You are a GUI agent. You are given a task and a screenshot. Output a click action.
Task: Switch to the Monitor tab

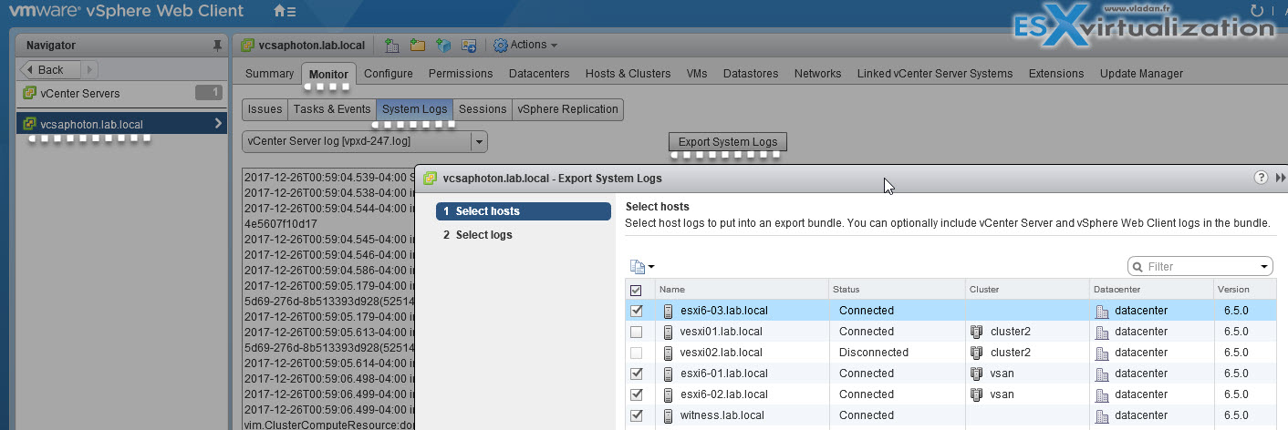pos(328,74)
